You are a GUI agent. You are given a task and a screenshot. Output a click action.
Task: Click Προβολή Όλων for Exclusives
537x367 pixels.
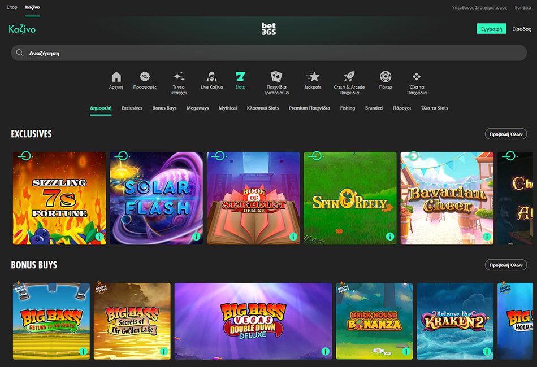coord(505,134)
